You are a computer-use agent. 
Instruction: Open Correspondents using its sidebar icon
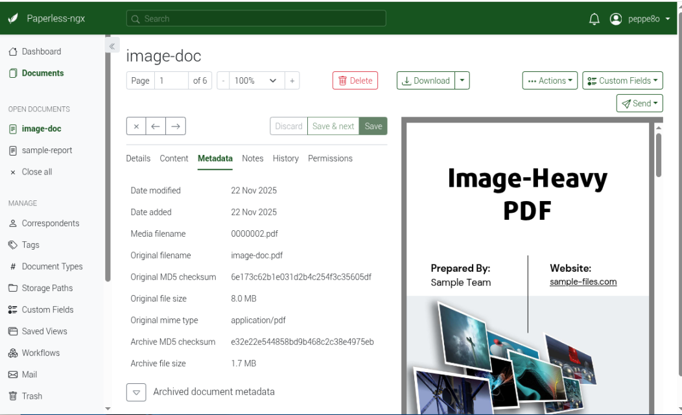14,223
